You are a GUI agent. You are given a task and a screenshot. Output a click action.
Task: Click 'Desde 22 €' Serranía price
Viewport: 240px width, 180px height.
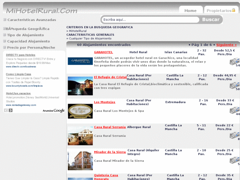coord(224,125)
